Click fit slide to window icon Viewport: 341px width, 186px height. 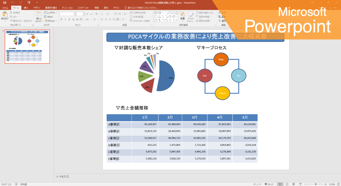click(338, 184)
